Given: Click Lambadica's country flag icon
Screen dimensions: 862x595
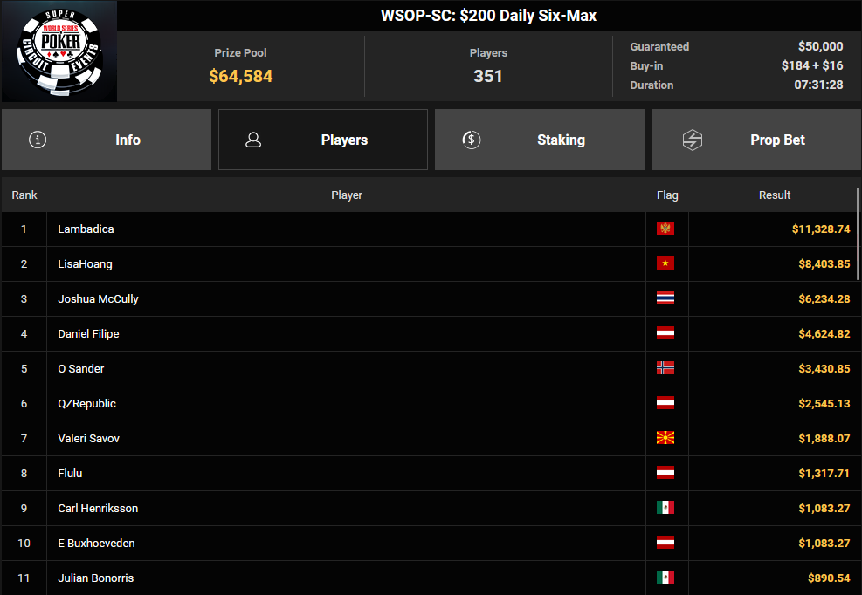Looking at the screenshot, I should coord(665,229).
